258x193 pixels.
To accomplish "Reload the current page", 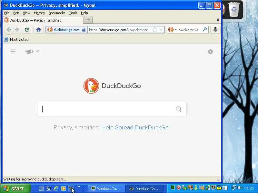I will (x=27, y=30).
